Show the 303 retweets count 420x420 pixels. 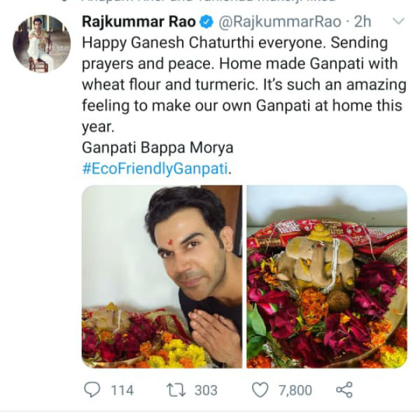(x=205, y=391)
